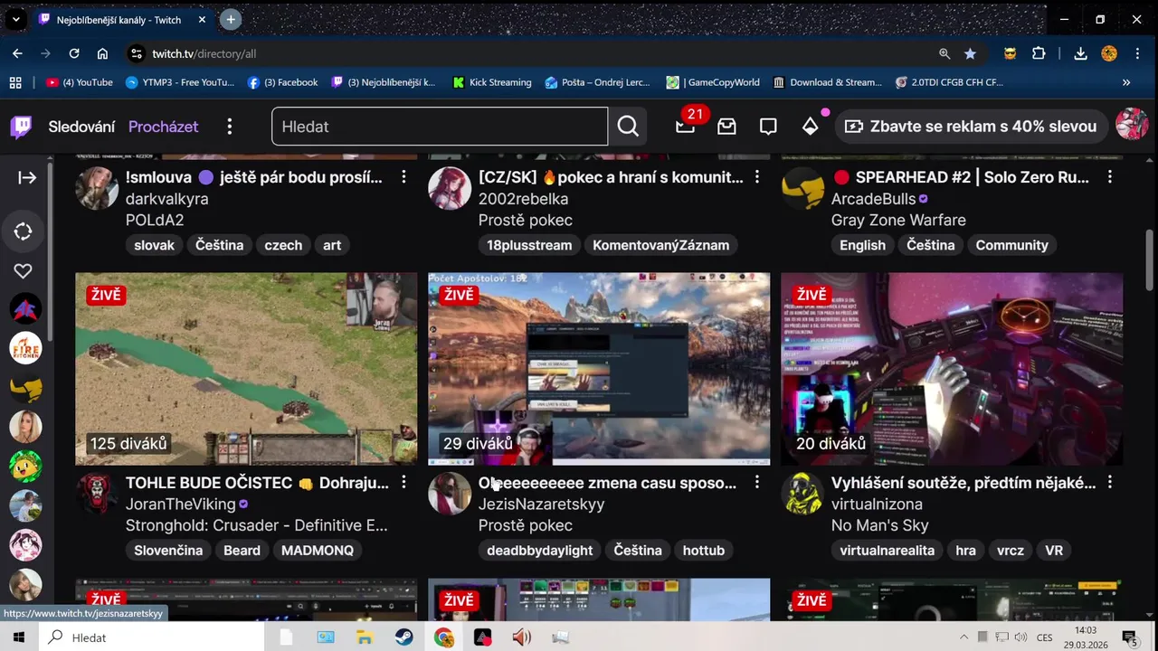Select the virtualnarealita tag
Image resolution: width=1158 pixels, height=651 pixels.
click(887, 550)
